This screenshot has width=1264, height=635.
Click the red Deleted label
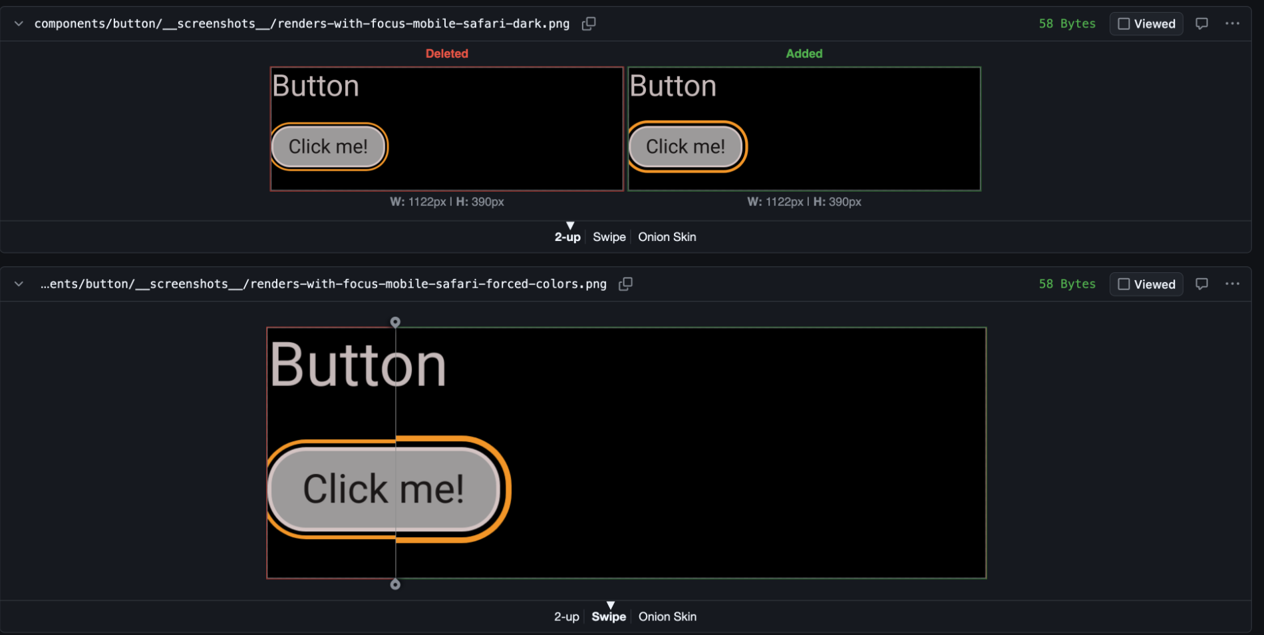447,54
